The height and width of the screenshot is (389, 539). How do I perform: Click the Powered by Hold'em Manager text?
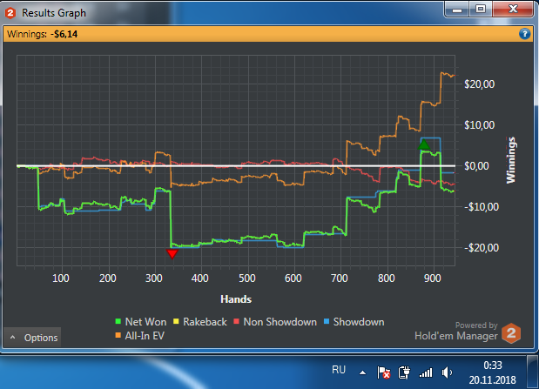(x=456, y=332)
